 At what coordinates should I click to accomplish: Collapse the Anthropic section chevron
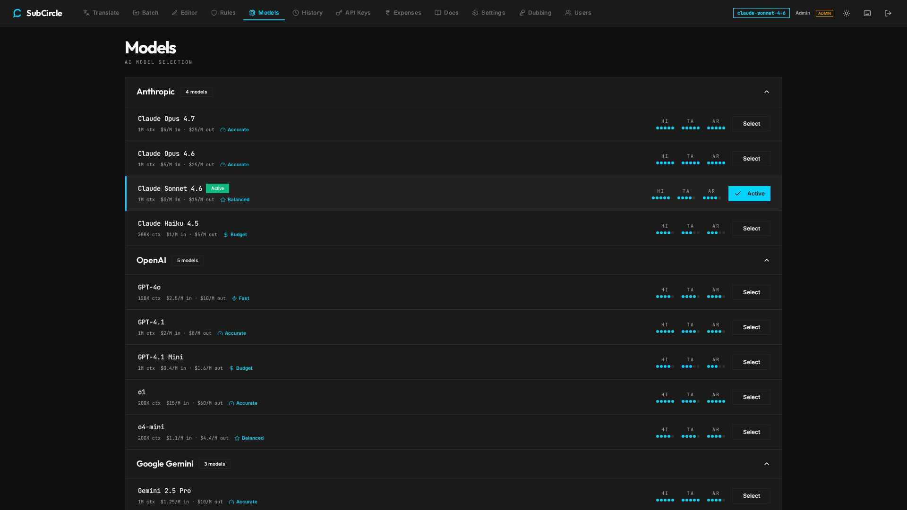tap(767, 92)
